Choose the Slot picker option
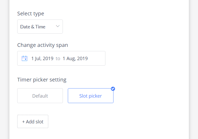Viewport: 198px width, 139px height. click(x=91, y=96)
